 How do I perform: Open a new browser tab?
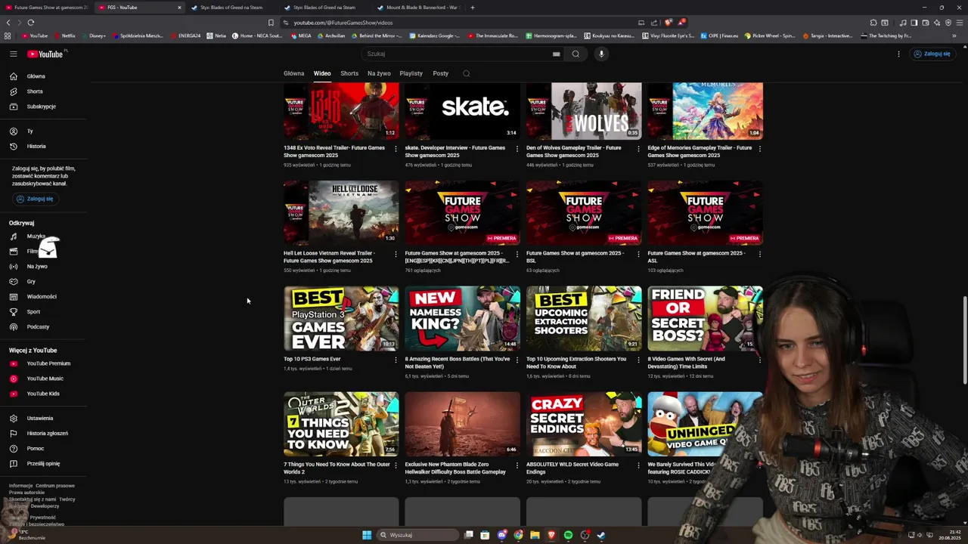(x=473, y=8)
